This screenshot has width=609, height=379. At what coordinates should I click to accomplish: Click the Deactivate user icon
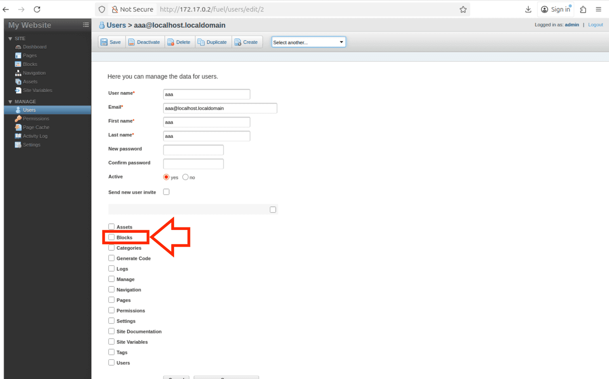132,42
